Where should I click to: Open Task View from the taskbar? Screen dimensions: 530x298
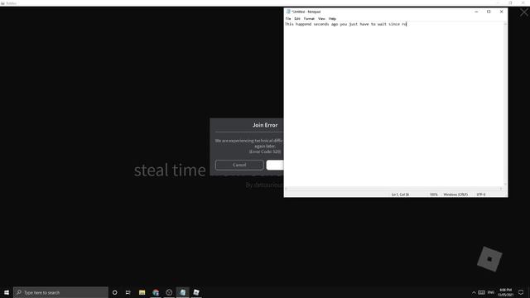(128, 292)
